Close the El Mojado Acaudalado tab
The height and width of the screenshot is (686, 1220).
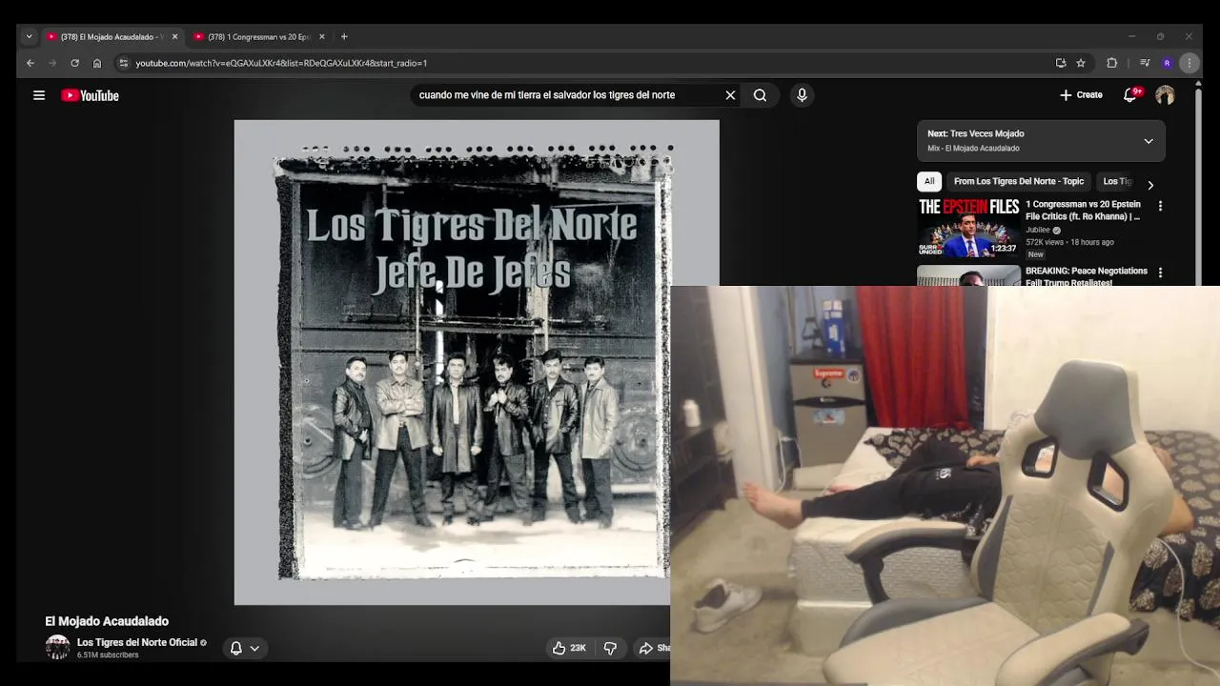(174, 37)
